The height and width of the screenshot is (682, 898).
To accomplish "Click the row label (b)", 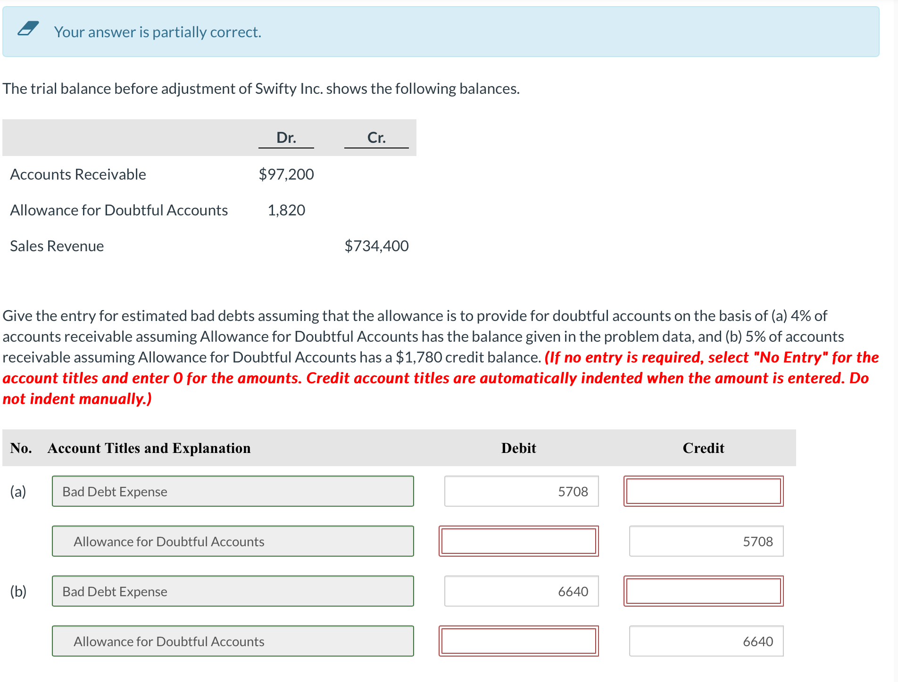I will coord(18,591).
